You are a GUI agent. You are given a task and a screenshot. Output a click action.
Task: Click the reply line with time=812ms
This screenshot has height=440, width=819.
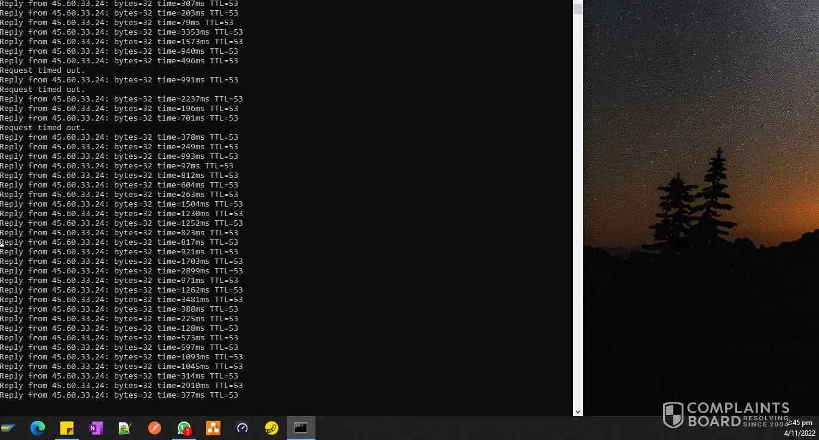tap(119, 176)
